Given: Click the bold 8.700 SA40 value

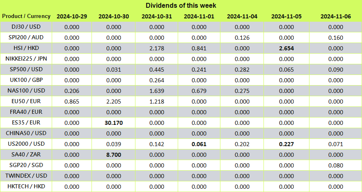Looking at the screenshot, I should [x=114, y=155].
